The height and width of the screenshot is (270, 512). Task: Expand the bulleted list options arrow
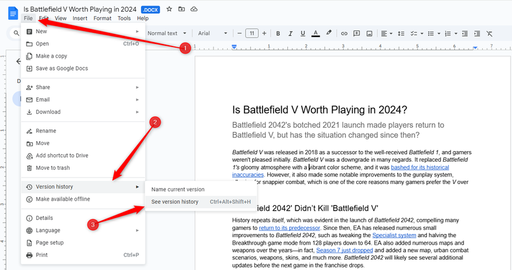439,33
